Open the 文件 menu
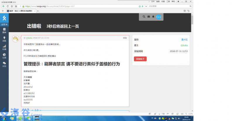 point(153,1)
